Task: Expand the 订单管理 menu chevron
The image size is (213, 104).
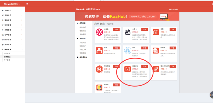Action: [22, 35]
